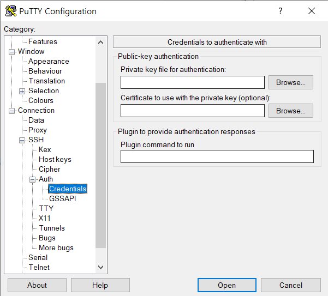Select Bugs in the tree
Image resolution: width=328 pixels, height=296 pixels.
pos(47,238)
